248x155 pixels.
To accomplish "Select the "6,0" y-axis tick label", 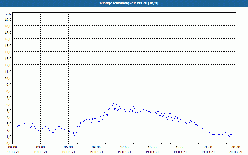I will tap(9, 104).
